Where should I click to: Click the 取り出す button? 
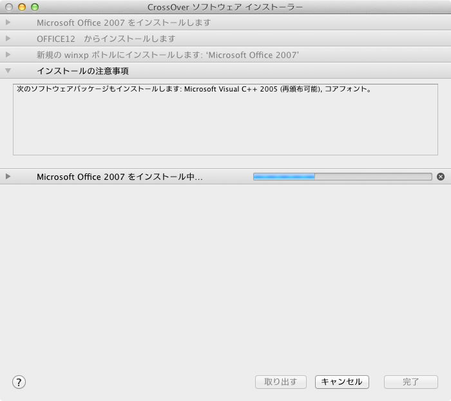[x=281, y=382]
